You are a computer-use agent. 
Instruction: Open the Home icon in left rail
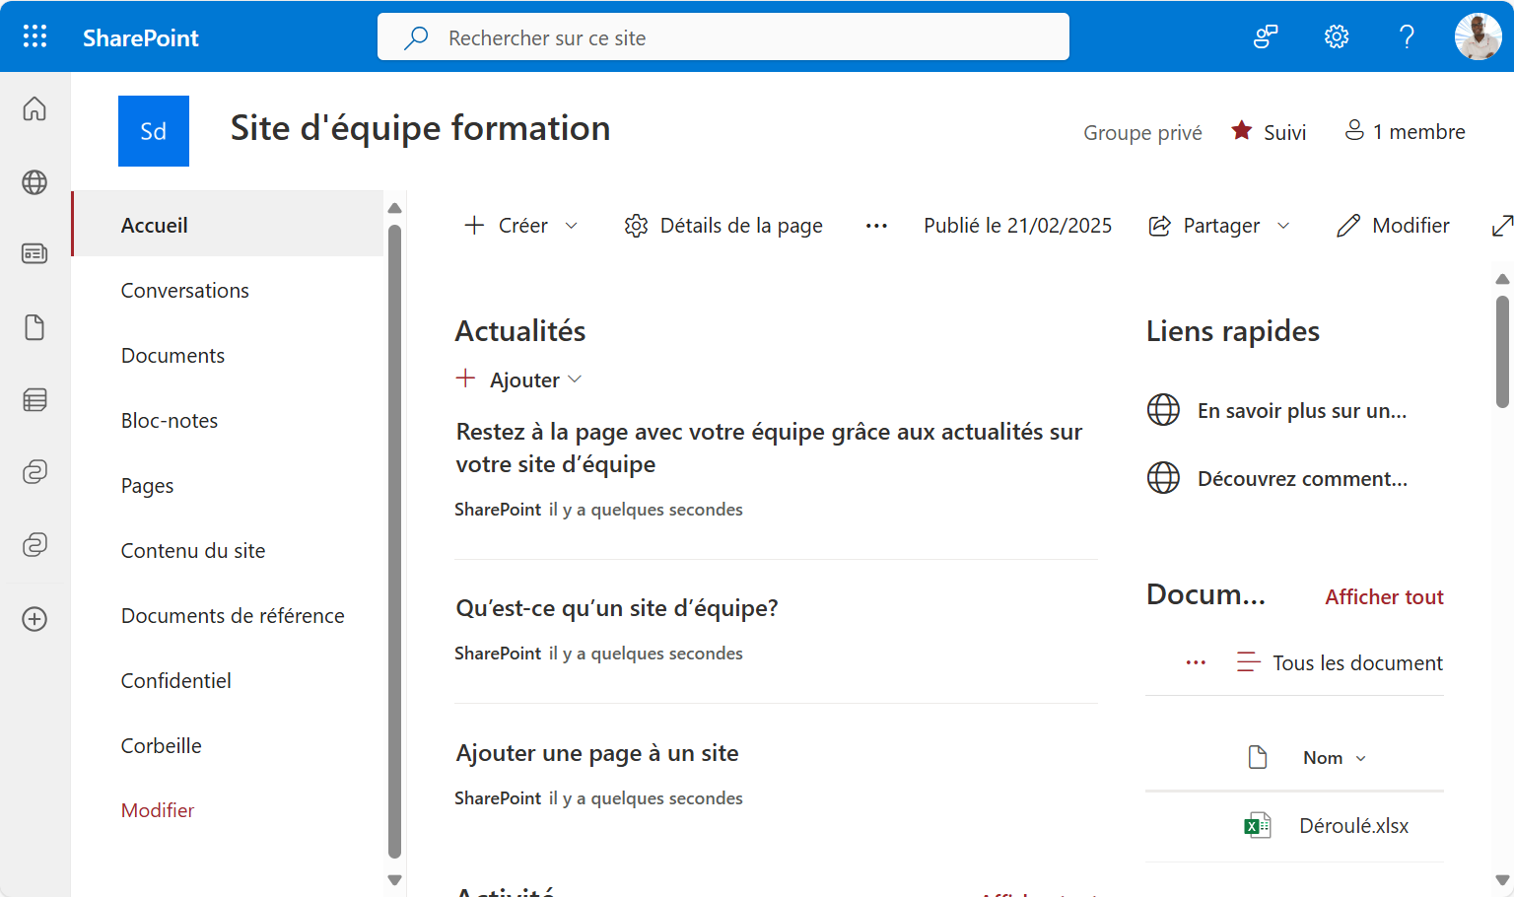(x=34, y=108)
